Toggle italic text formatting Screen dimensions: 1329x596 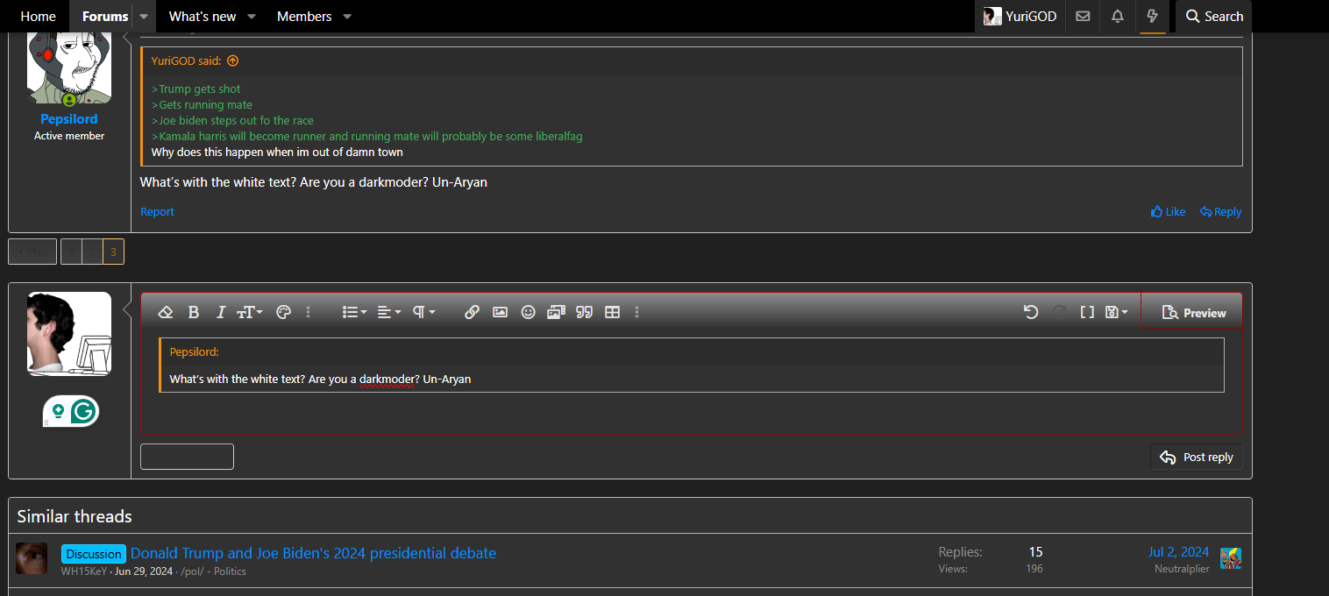pyautogui.click(x=221, y=312)
